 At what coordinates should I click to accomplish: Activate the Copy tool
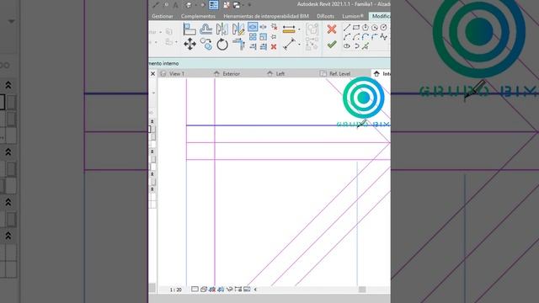click(x=205, y=45)
